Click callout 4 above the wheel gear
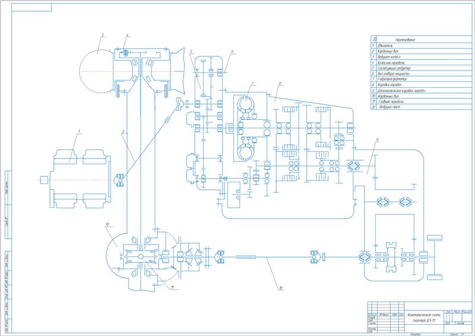Screen dimensions: 475x336 [x=128, y=36]
